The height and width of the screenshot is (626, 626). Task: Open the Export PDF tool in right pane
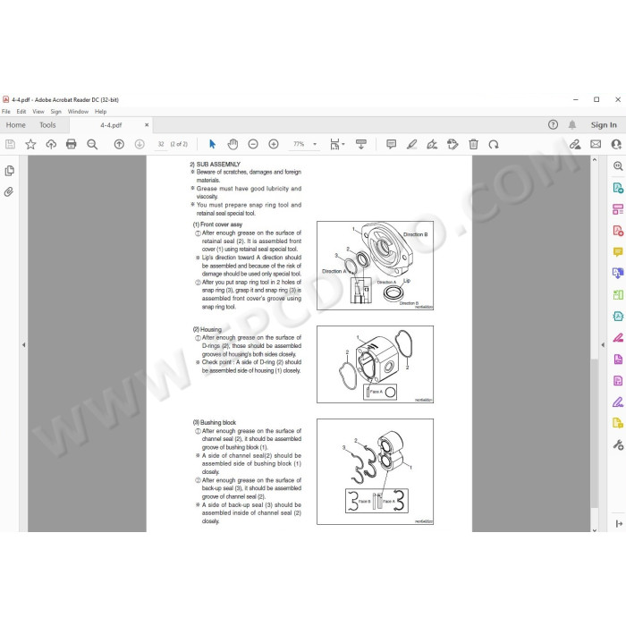pos(618,188)
